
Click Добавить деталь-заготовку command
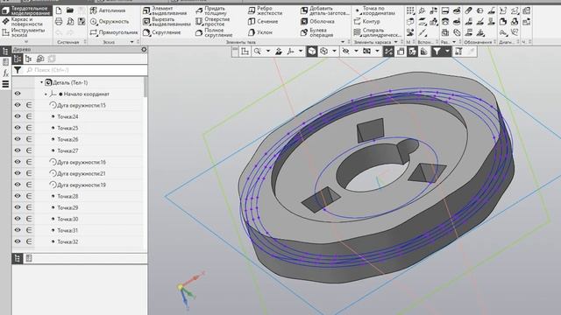coord(325,10)
